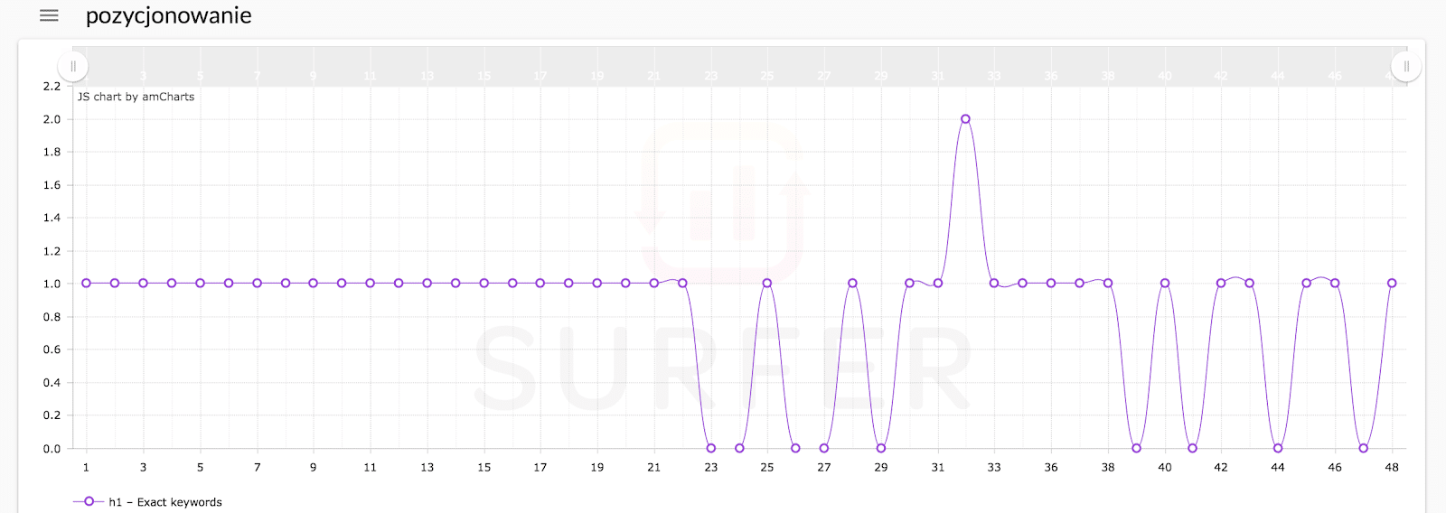The height and width of the screenshot is (513, 1446).
Task: Open the hamburger menu beside pozycjonowanie
Action: click(50, 15)
